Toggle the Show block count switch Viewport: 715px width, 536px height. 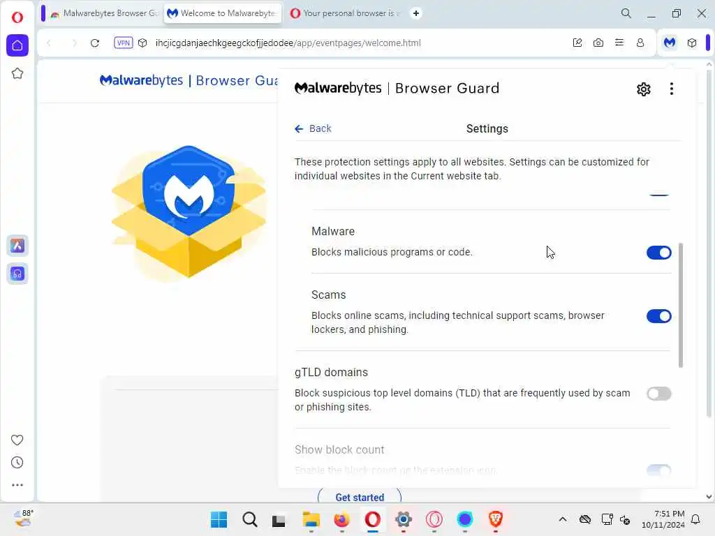tap(658, 470)
